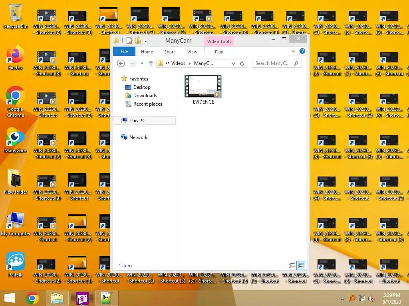The width and height of the screenshot is (409, 306).
Task: Open the taskbar clock showing 3:29 PM
Action: [x=391, y=298]
